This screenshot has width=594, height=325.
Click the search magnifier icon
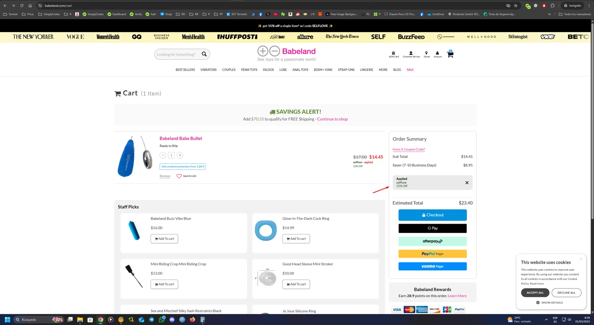204,54
